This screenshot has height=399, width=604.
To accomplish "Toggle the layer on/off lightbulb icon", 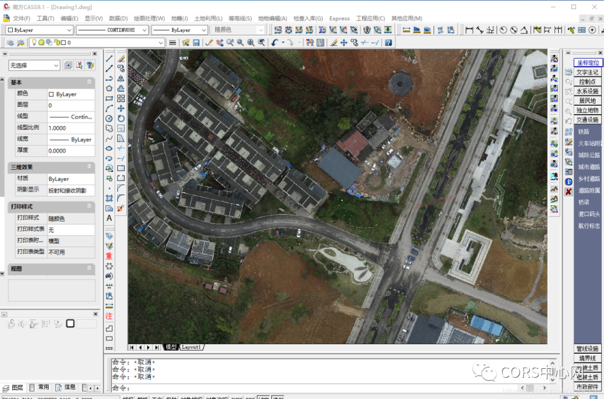I will (x=34, y=43).
